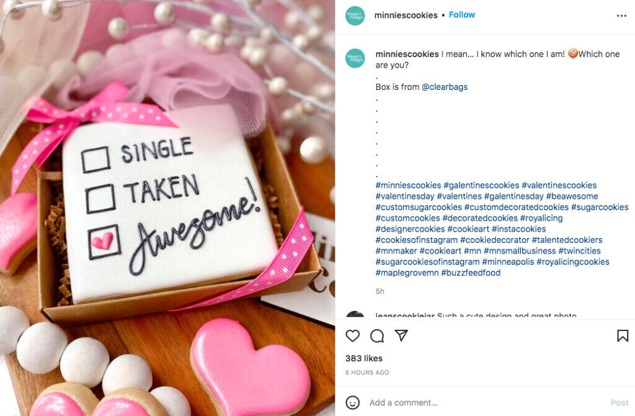Open the emoji picker beside the comment field

point(353,402)
